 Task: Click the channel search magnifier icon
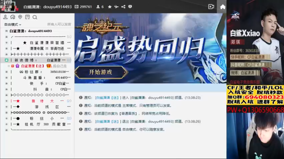[x=35, y=17]
